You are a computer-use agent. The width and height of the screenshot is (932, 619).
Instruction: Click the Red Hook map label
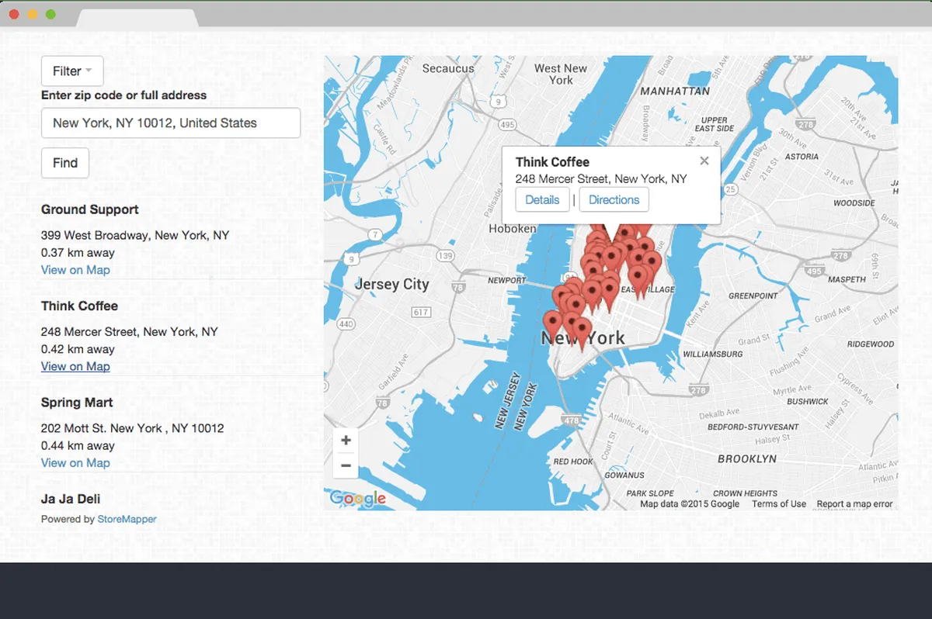[573, 462]
